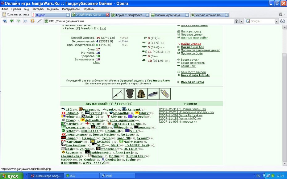Focus the Google search field
The image size is (287, 179).
point(262,21)
